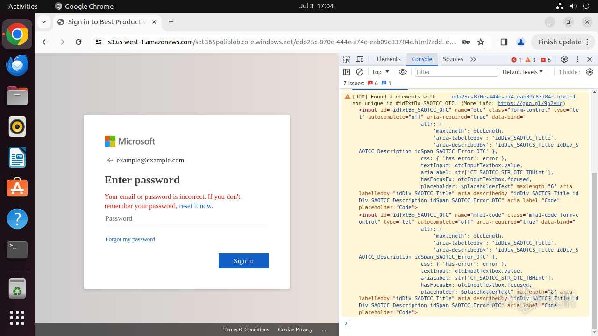Click the 'reset it now' link
598x336 pixels.
point(196,206)
